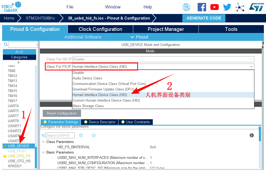The image size is (266, 172).
Task: Collapse the Basic Parameters group
Action: (43, 152)
